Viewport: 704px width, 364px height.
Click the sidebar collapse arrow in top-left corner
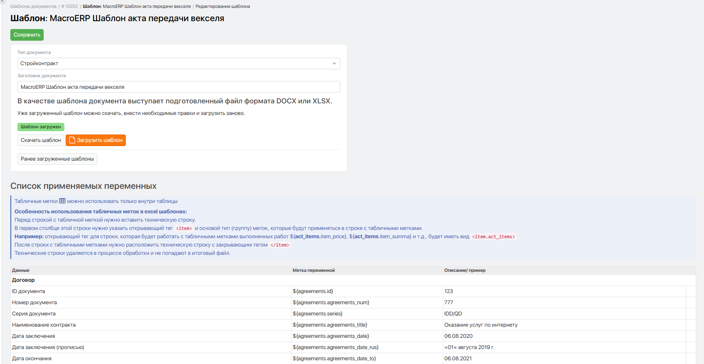pos(2,1)
